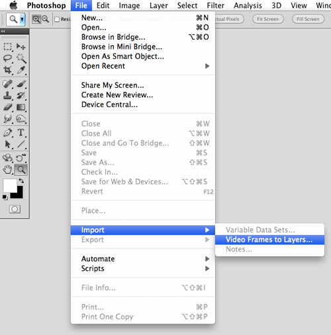Viewport: 331px width, 335px height.
Task: Expand the Scripts submenu
Action: (x=143, y=268)
